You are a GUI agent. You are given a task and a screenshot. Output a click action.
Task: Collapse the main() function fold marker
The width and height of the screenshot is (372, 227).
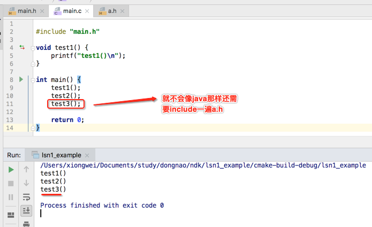click(x=33, y=80)
